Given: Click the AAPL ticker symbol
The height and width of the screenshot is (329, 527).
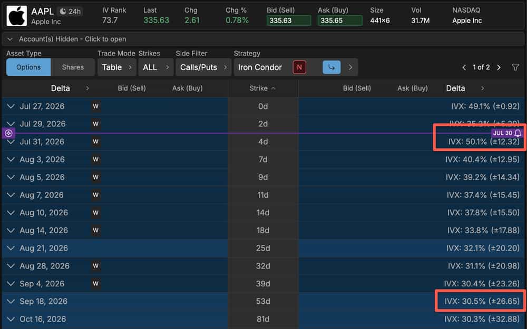Looking at the screenshot, I should (x=42, y=11).
